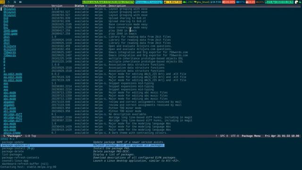Select list-packages candidate
Viewport: 302px width, 170px height.
tap(12, 154)
